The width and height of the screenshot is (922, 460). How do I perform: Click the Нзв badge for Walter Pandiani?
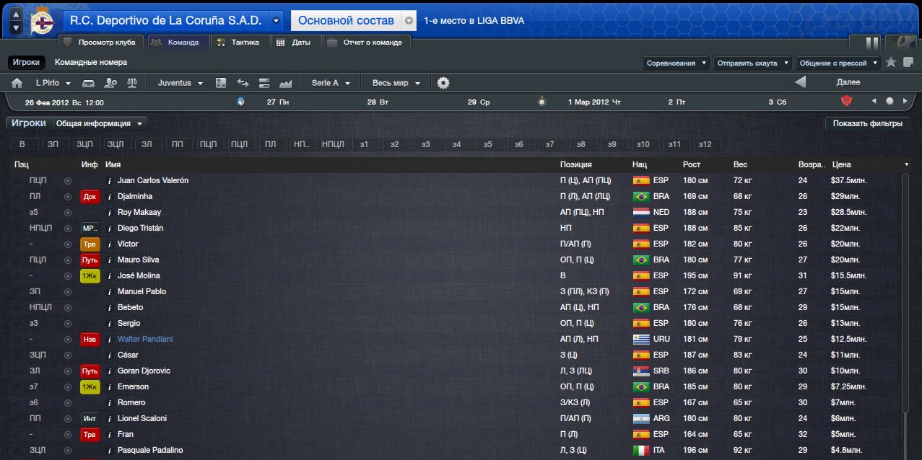pos(90,339)
